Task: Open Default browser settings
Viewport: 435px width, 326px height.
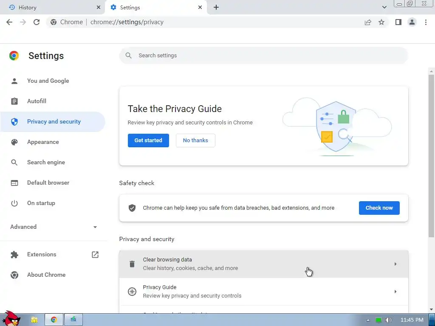Action: pyautogui.click(x=53, y=183)
